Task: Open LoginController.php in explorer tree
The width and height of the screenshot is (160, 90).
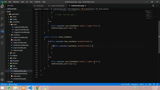Action: click(x=21, y=27)
